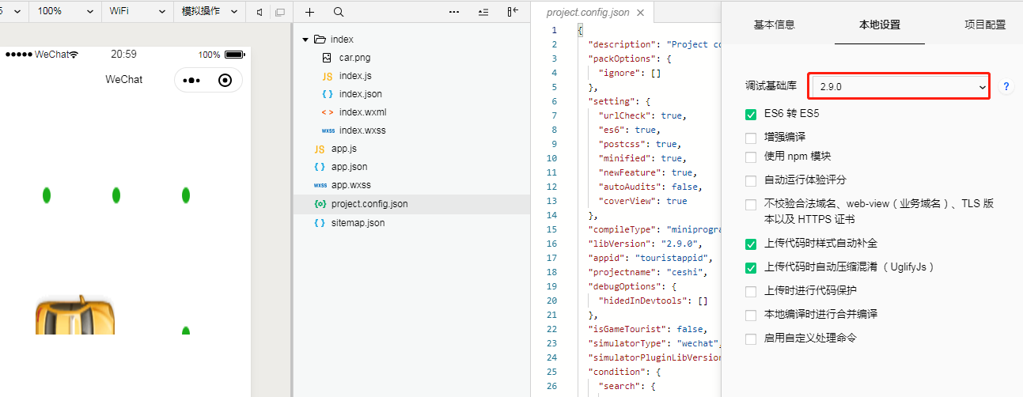The image size is (1023, 397).
Task: Click the mini program capsule close circle
Action: pyautogui.click(x=225, y=80)
